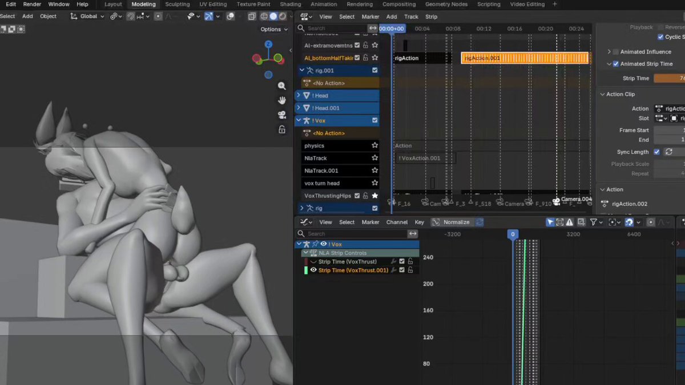Click the Strip Time value slider field
The image size is (685, 385).
(669, 79)
